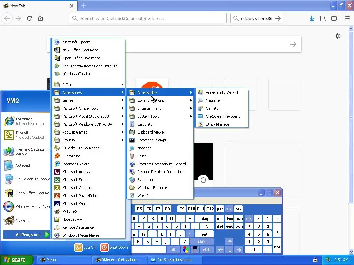This screenshot has width=354, height=265.
Task: Click Shut Down button
Action: pyautogui.click(x=114, y=247)
